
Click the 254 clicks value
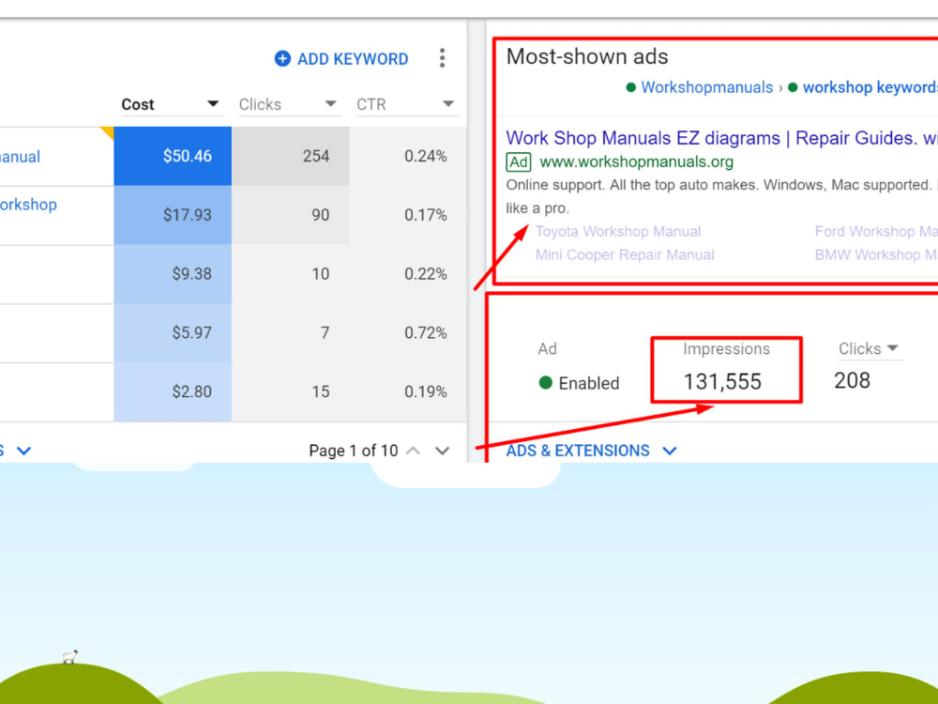[x=316, y=156]
